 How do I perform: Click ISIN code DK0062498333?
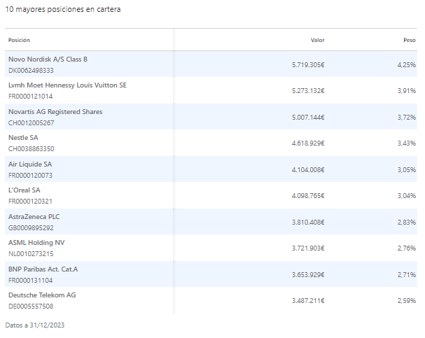[x=31, y=70]
